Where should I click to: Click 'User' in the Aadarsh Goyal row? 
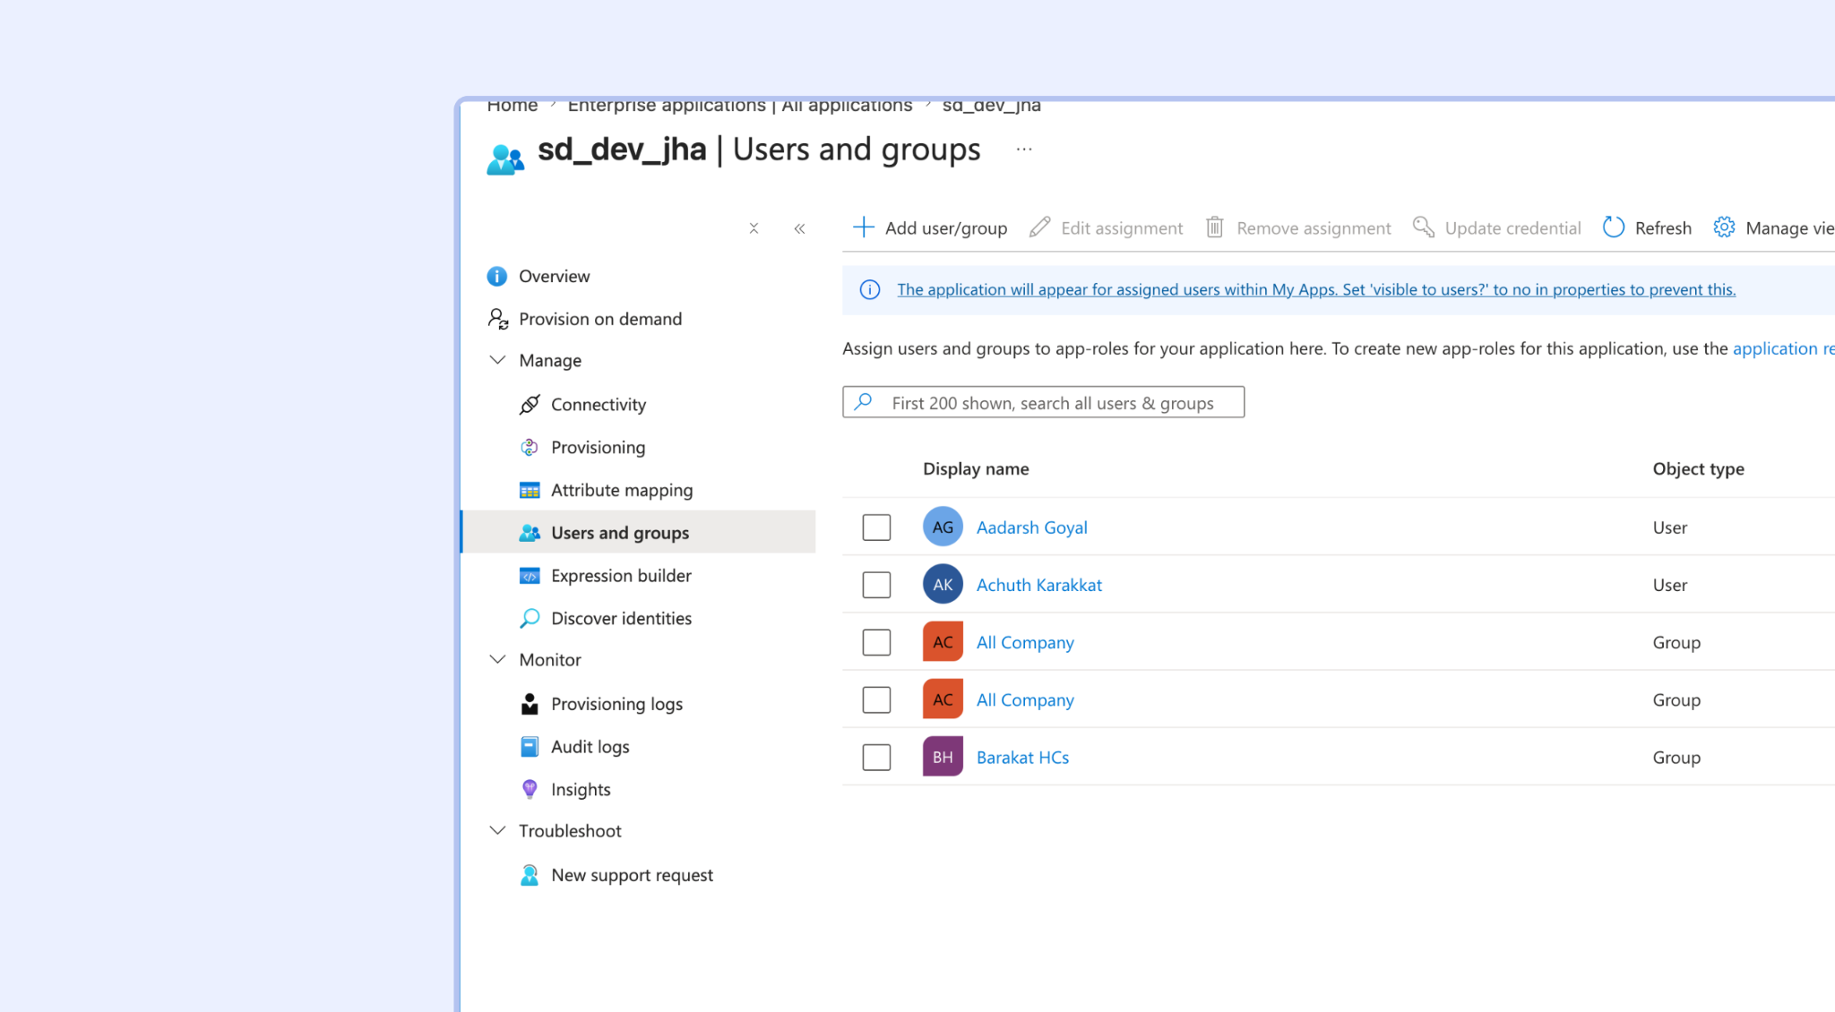[1669, 527]
